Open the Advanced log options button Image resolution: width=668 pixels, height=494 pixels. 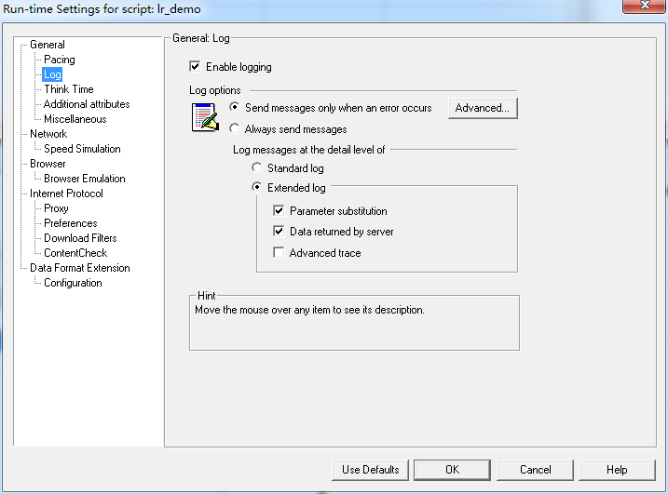pyautogui.click(x=482, y=108)
